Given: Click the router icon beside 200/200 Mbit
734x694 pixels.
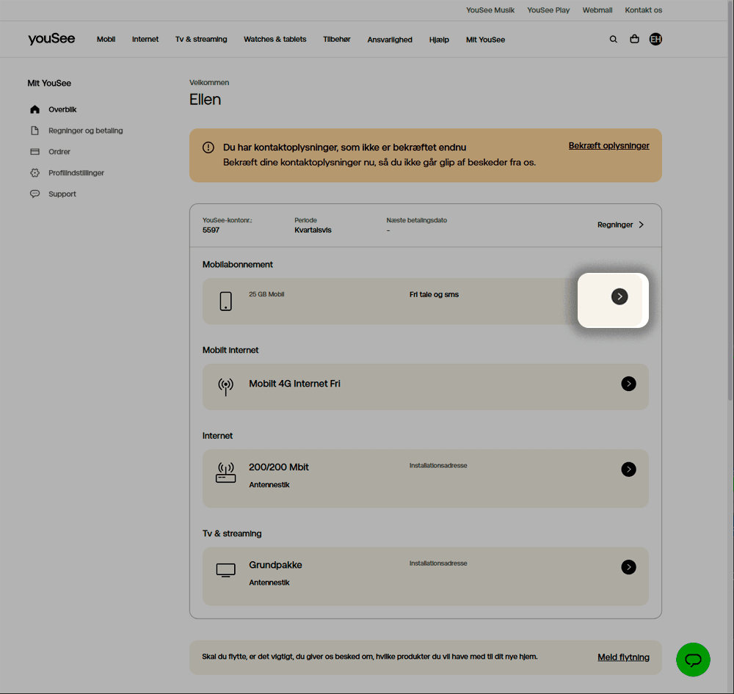Looking at the screenshot, I should click(x=225, y=472).
